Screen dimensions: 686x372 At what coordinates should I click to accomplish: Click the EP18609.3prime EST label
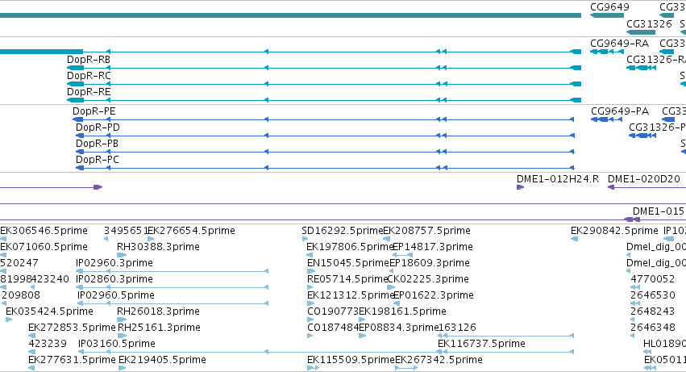pos(430,263)
